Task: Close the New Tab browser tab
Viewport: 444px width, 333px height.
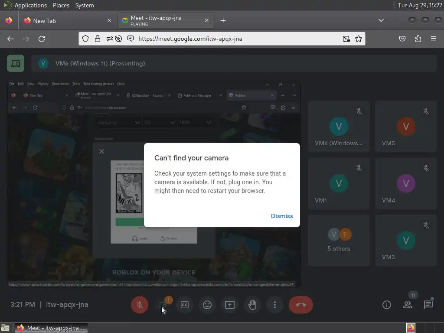Action: (x=109, y=21)
